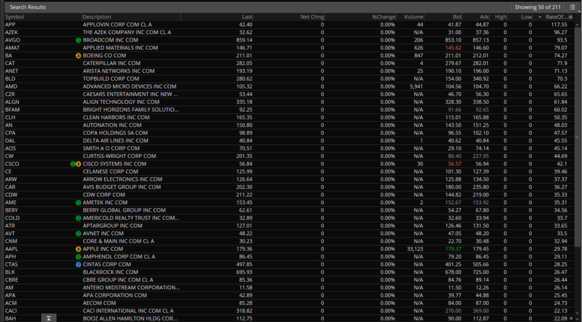Screen dimensions: 582x322
Task: Click the orange icon beside APPLE INC COM
Action: click(x=78, y=249)
